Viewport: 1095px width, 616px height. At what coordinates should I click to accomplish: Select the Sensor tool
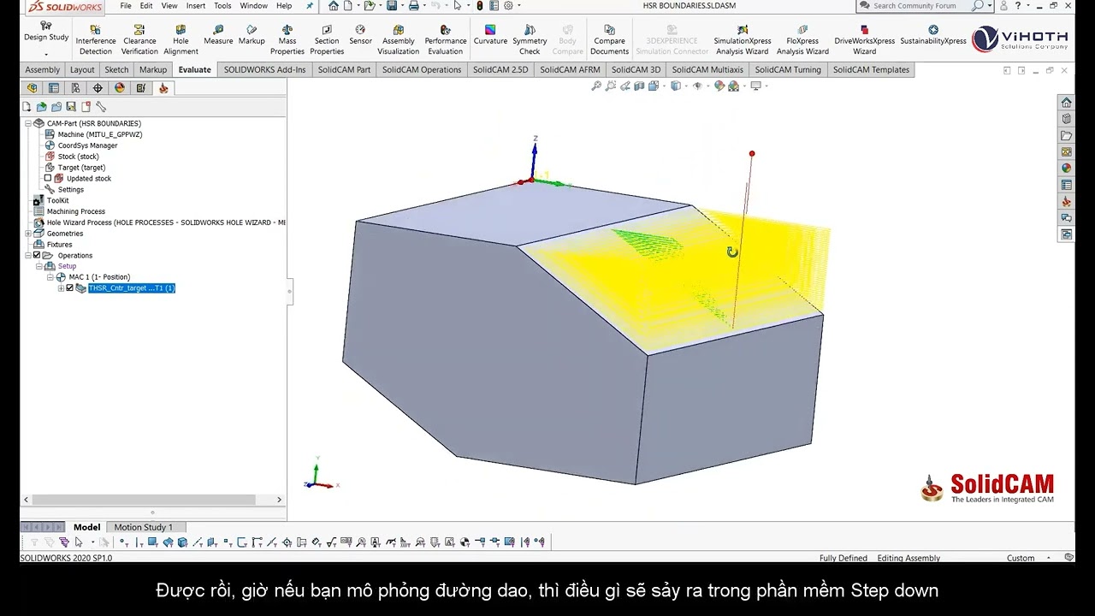(360, 35)
